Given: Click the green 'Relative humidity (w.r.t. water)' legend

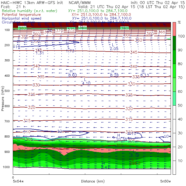Looking at the screenshot, I should pyautogui.click(x=30, y=11).
